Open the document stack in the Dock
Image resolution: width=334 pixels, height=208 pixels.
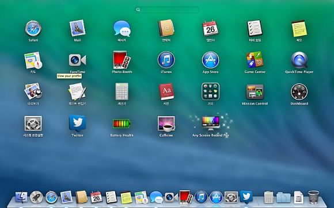point(298,198)
